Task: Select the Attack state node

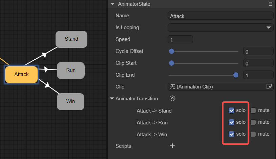Action: pos(21,74)
